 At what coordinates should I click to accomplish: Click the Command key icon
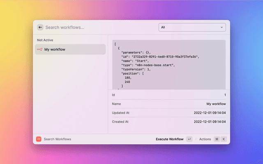click(217, 139)
